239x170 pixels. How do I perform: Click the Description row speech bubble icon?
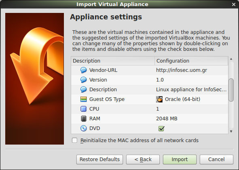(83, 90)
